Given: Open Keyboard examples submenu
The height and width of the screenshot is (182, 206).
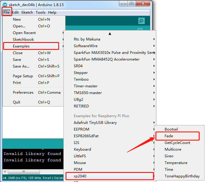Looking at the screenshot, I should [x=109, y=149].
